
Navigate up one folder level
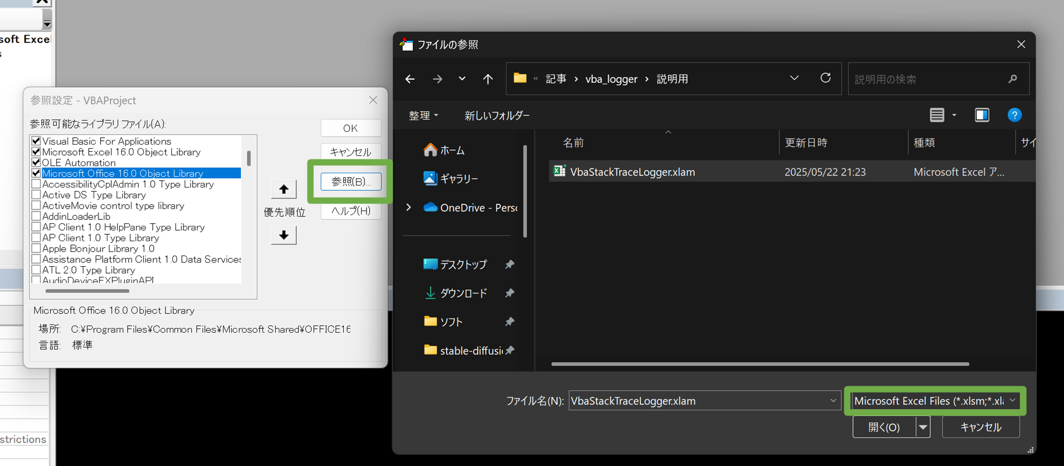[488, 79]
